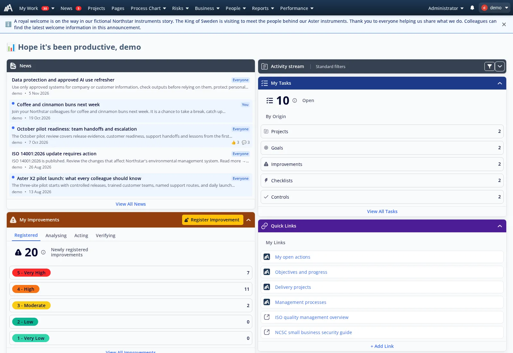Switch to the Analysing tab

point(56,235)
